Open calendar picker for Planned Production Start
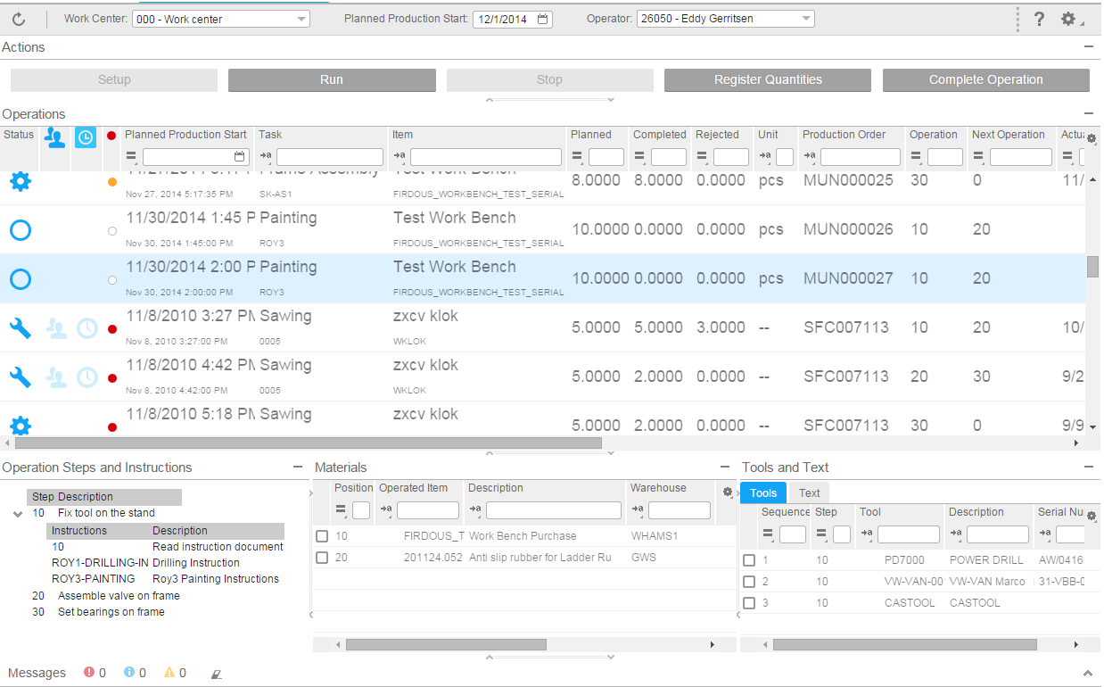The width and height of the screenshot is (1104, 687). pyautogui.click(x=543, y=19)
